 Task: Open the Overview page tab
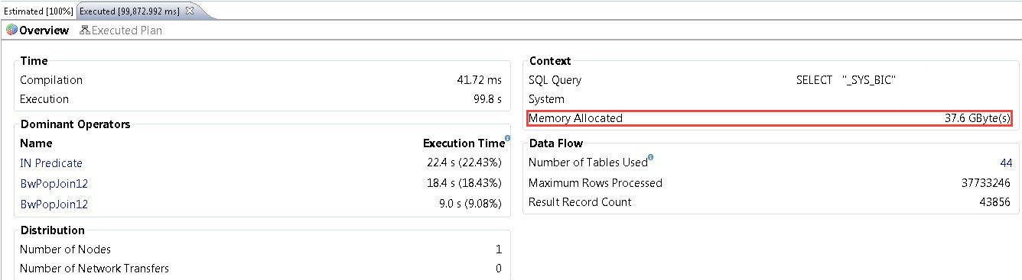37,31
